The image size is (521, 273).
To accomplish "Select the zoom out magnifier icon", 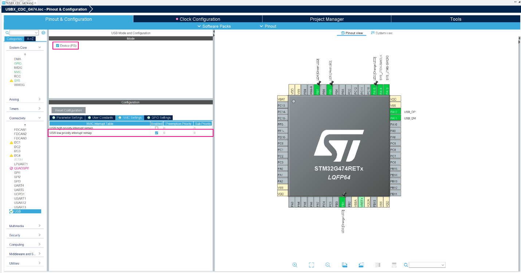I will click(328, 265).
